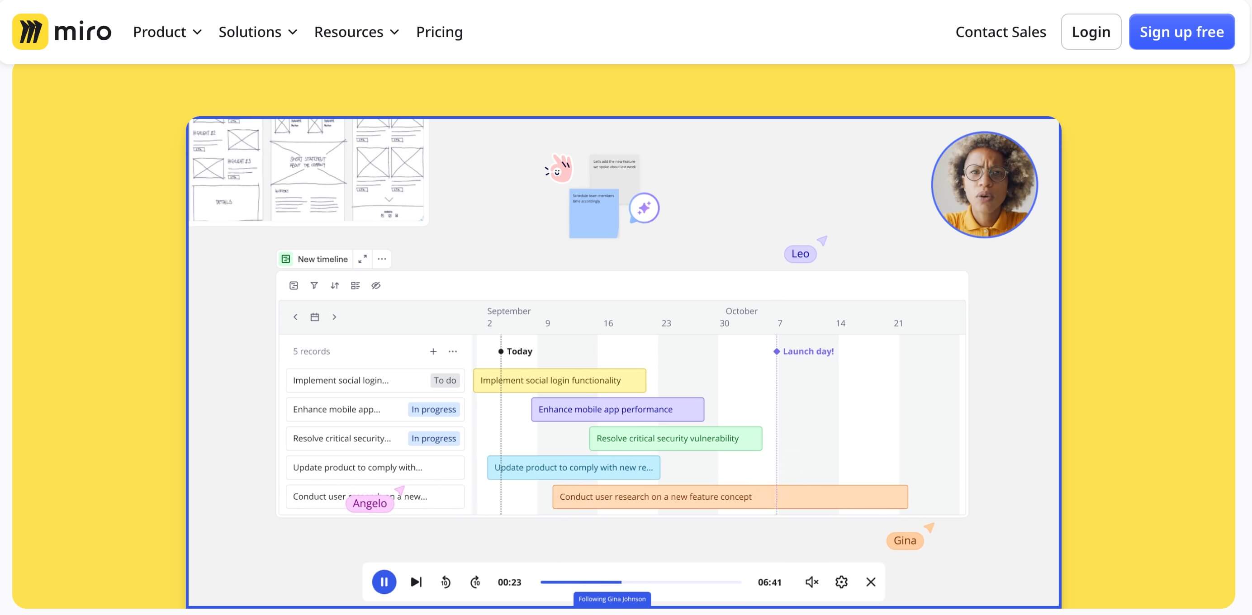Select the blue sticky note
This screenshot has height=615, width=1252.
tap(593, 213)
